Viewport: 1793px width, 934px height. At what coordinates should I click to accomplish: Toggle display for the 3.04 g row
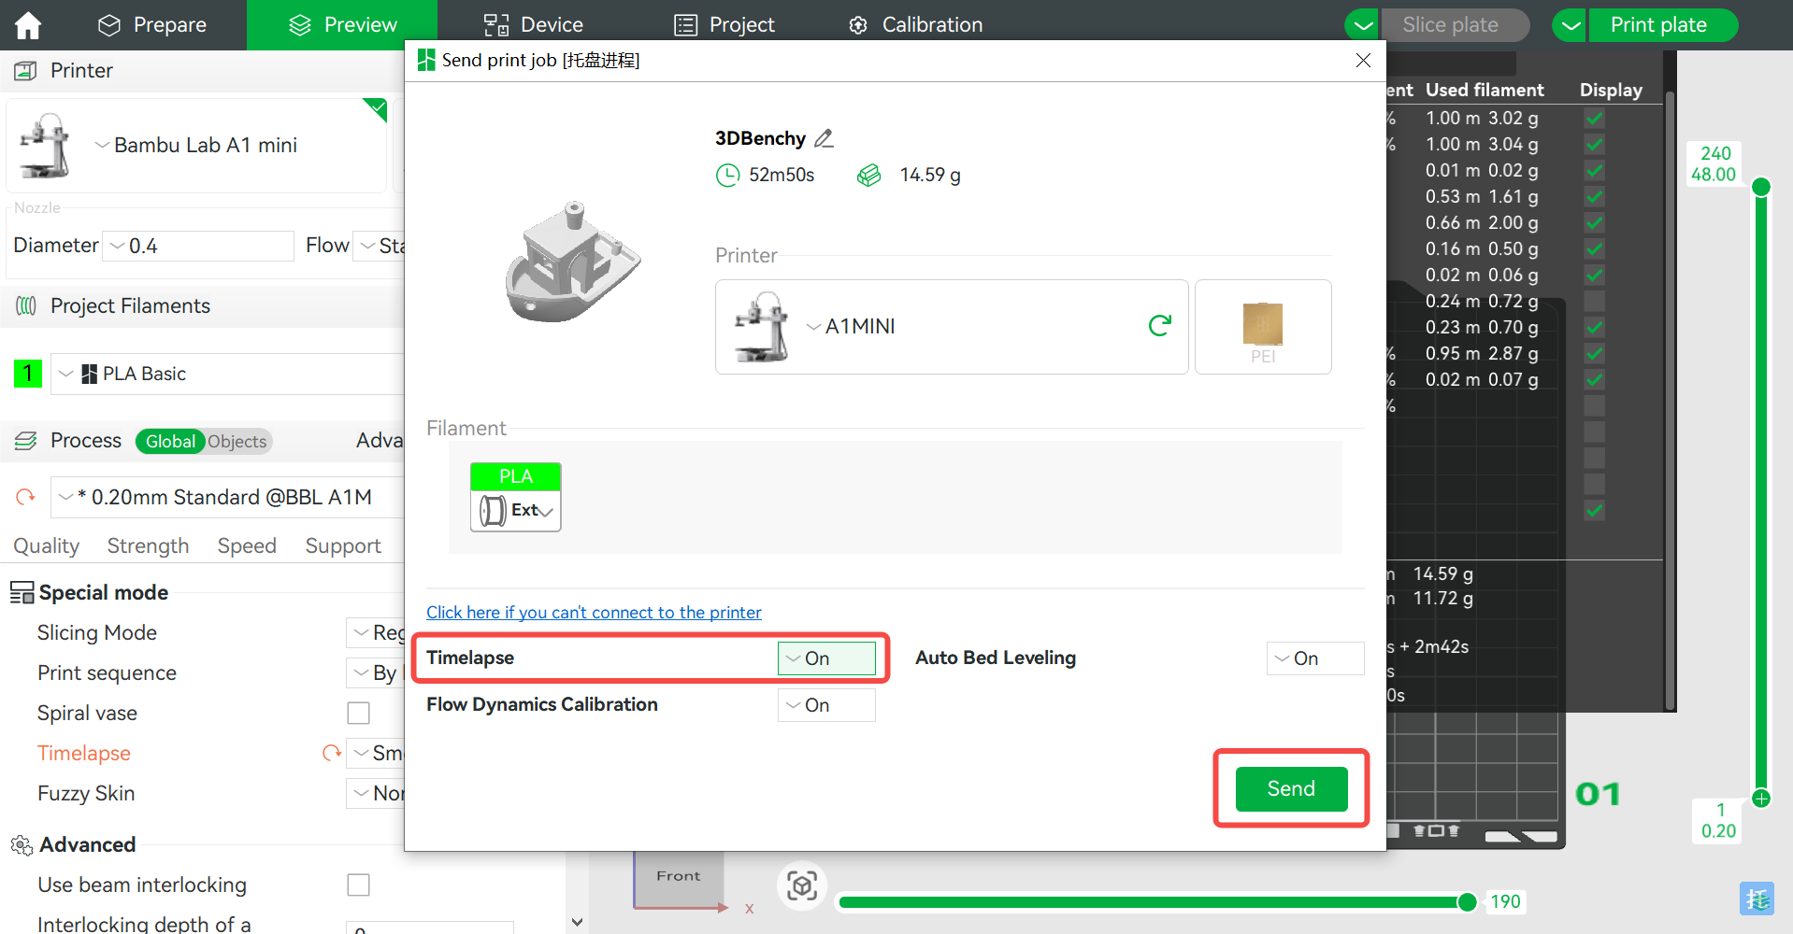pos(1595,145)
